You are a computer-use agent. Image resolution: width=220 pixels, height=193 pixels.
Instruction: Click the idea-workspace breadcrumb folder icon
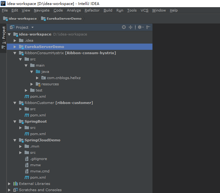(5, 19)
